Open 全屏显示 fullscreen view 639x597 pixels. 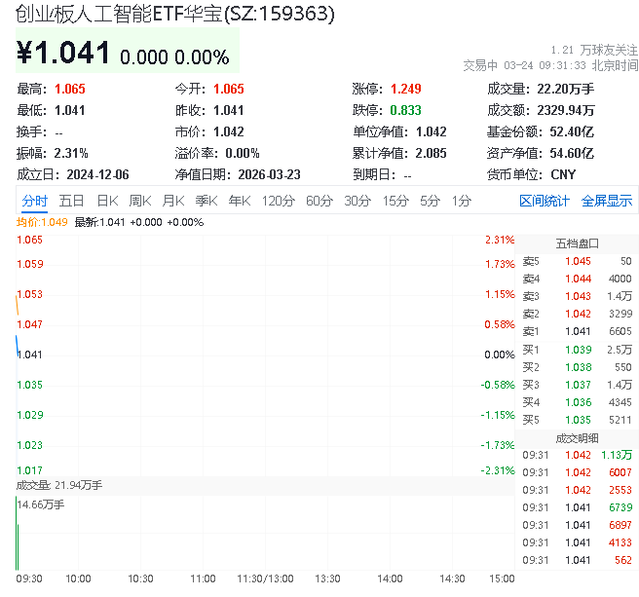click(x=607, y=201)
